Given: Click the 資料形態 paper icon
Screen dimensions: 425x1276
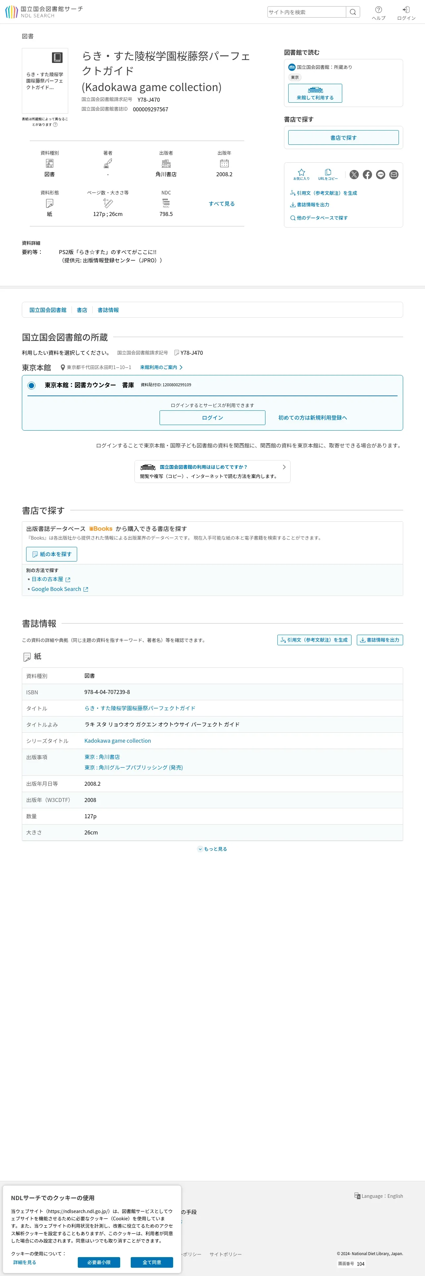Looking at the screenshot, I should 49,203.
